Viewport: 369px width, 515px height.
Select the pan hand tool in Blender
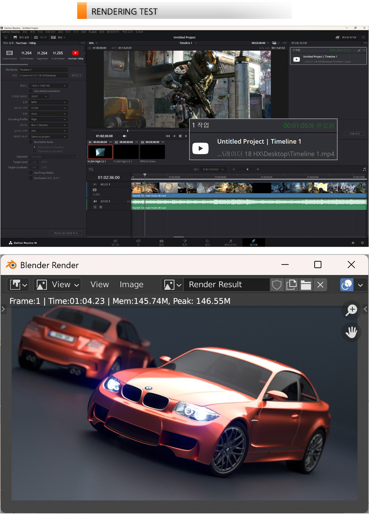tap(351, 332)
